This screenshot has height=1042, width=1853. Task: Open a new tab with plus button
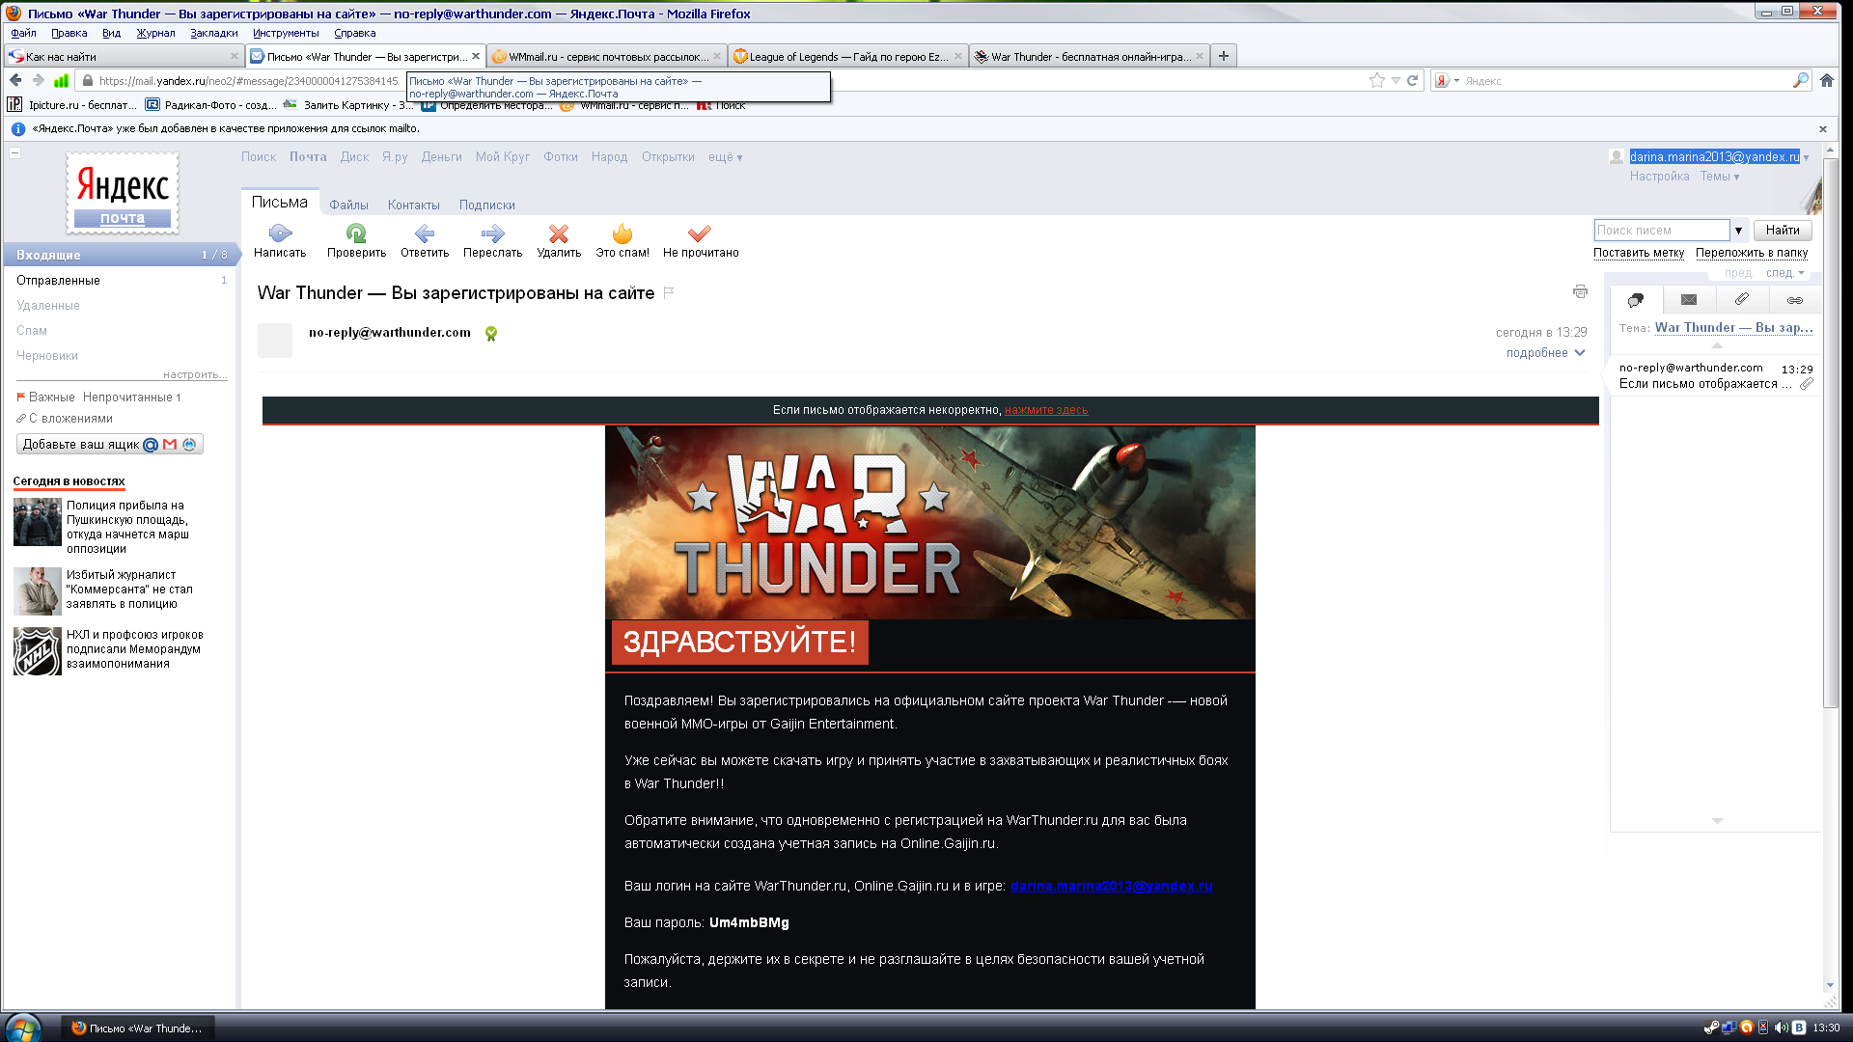[1224, 56]
